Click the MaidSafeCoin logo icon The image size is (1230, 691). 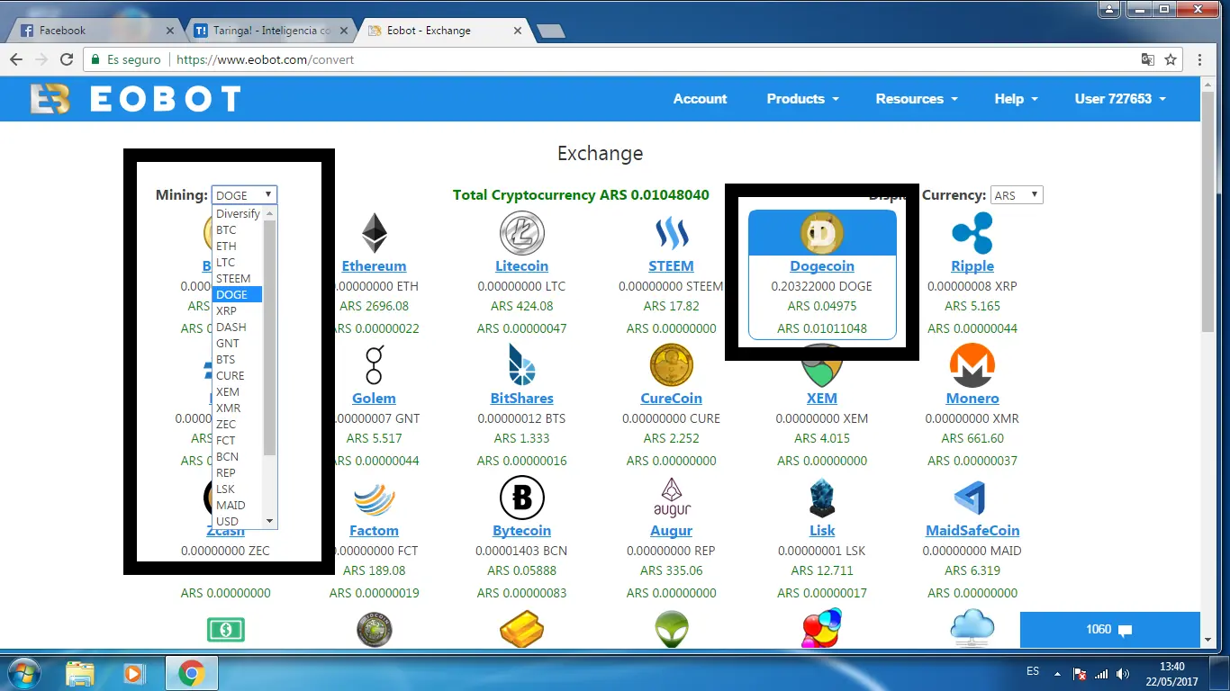coord(972,498)
